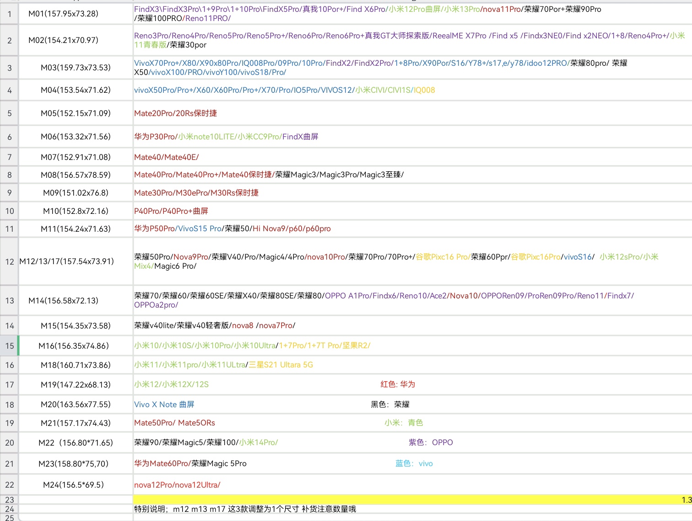Click the 华为Mate60Pro/荣耀Magic 5Pro text

pyautogui.click(x=190, y=463)
